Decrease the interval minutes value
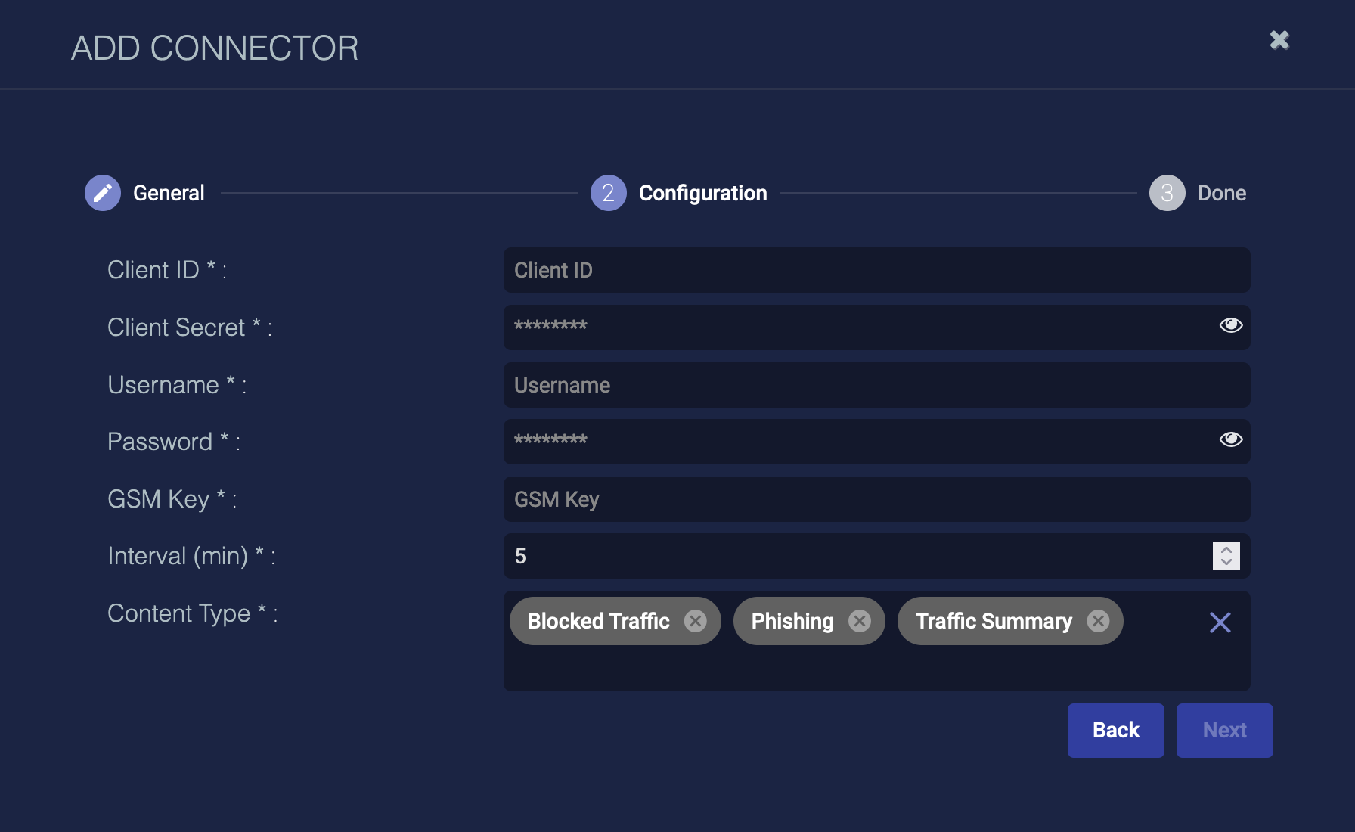Screen dimensions: 1355x832 click(x=1226, y=563)
